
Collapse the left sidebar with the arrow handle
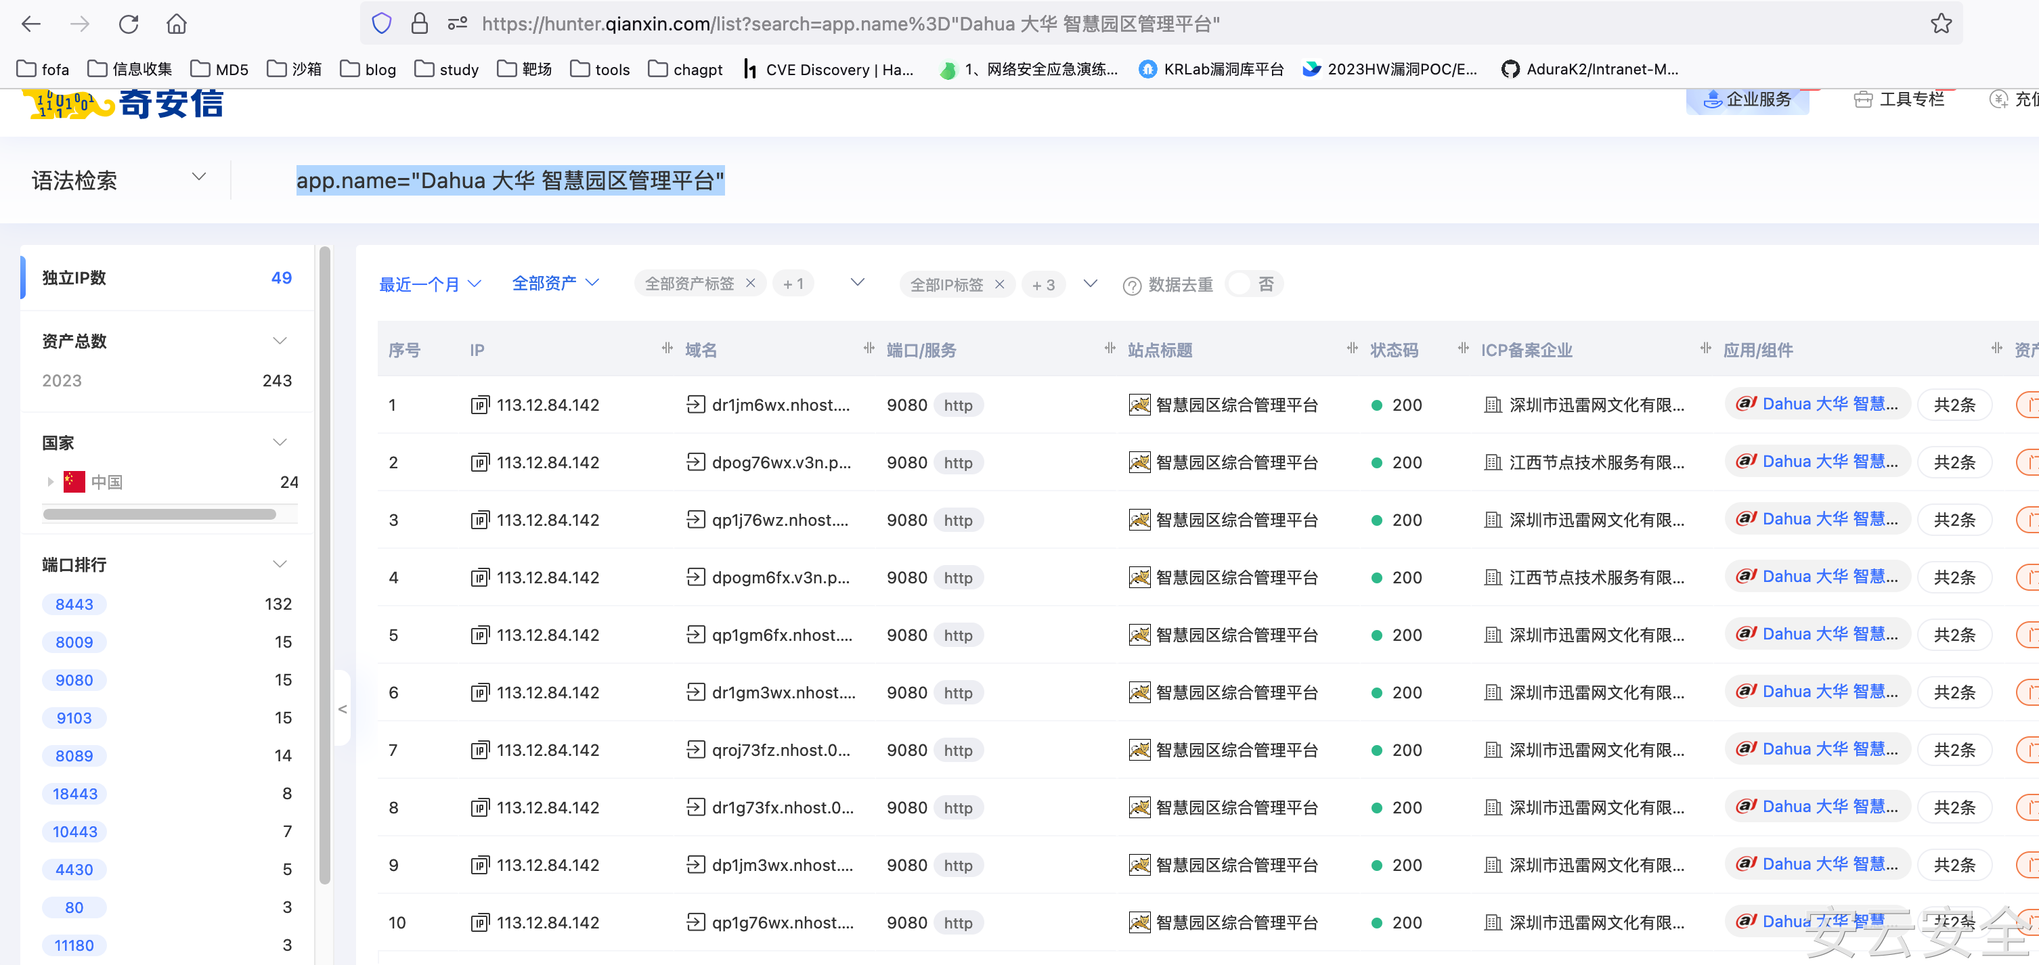point(342,709)
